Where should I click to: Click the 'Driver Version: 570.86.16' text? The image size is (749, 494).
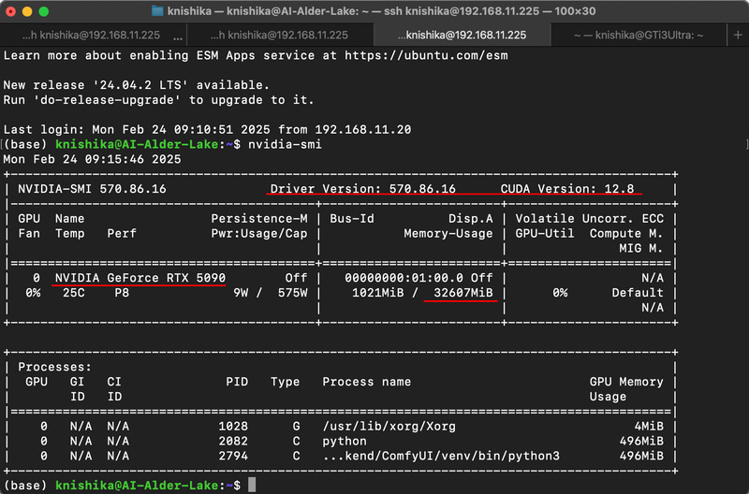pyautogui.click(x=363, y=189)
